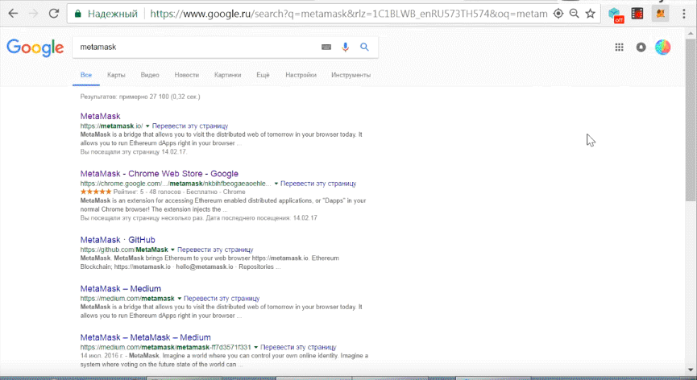
Task: Translate the metamask.io result page
Action: [190, 126]
